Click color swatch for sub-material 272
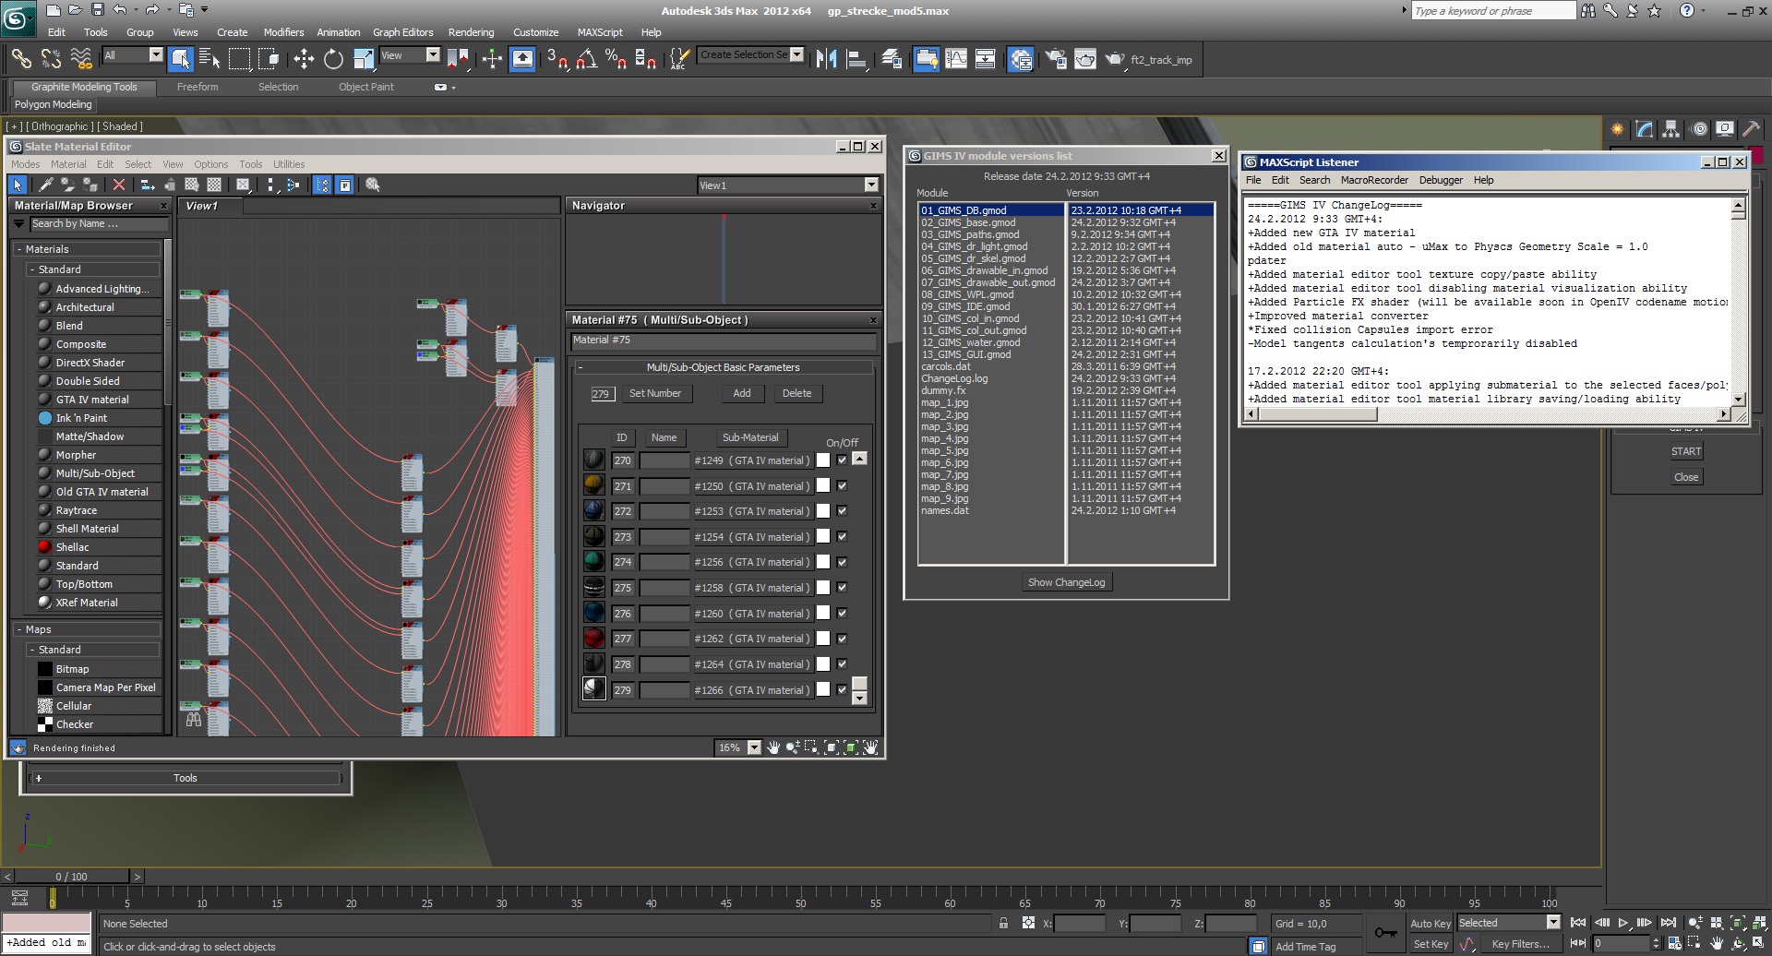The height and width of the screenshot is (956, 1772). (823, 511)
